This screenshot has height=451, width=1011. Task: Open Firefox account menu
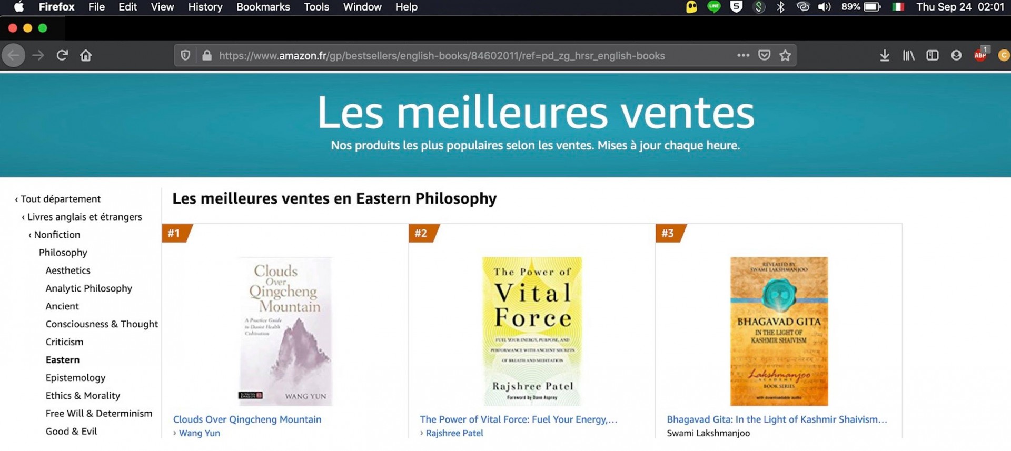click(956, 55)
